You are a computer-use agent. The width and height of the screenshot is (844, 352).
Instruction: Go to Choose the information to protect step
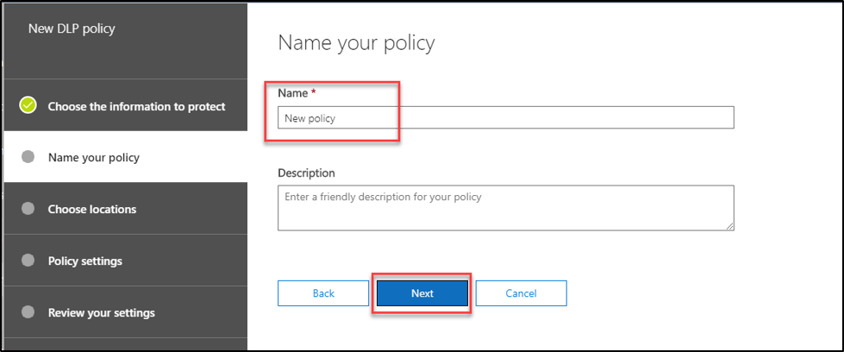(x=136, y=106)
